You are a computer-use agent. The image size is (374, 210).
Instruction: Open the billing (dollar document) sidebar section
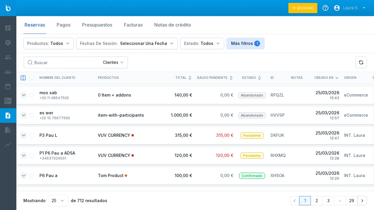point(8,116)
